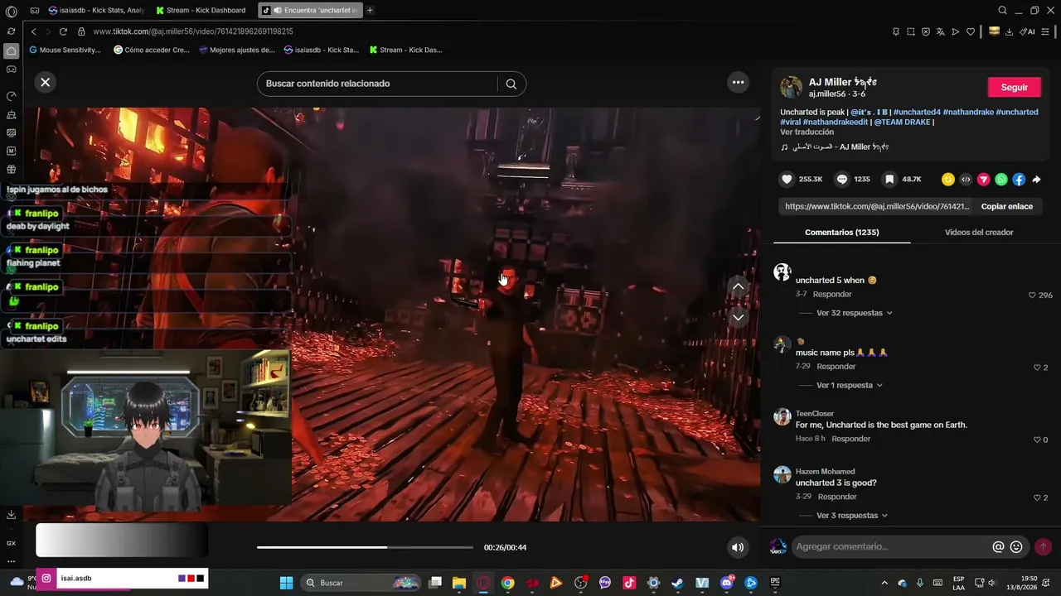Switch to the Videos del creador tab
This screenshot has width=1061, height=596.
pyautogui.click(x=979, y=233)
